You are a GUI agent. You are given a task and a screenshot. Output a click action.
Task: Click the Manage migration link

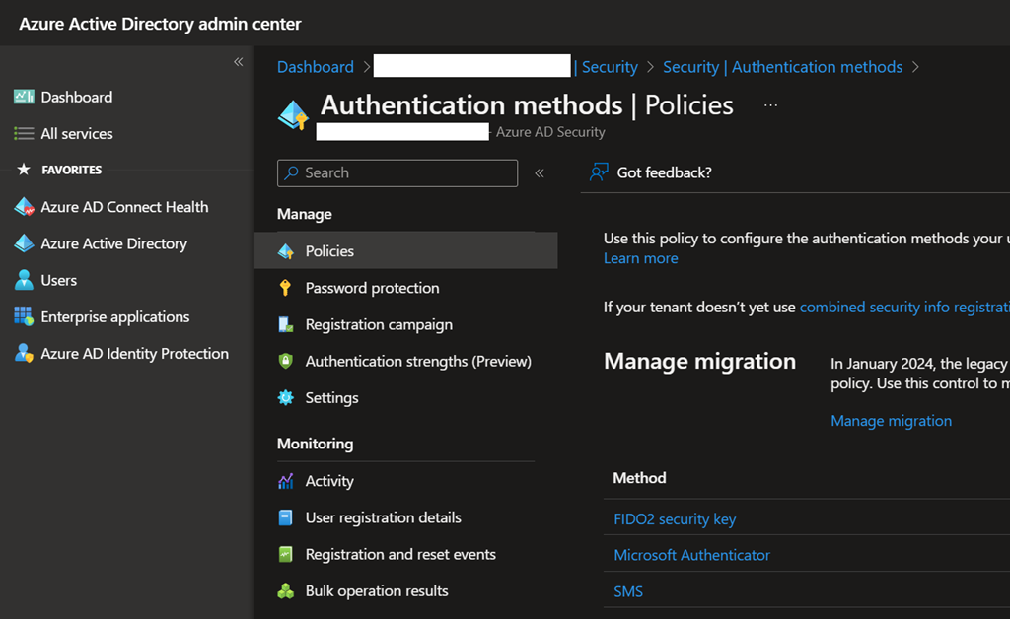pyautogui.click(x=891, y=421)
